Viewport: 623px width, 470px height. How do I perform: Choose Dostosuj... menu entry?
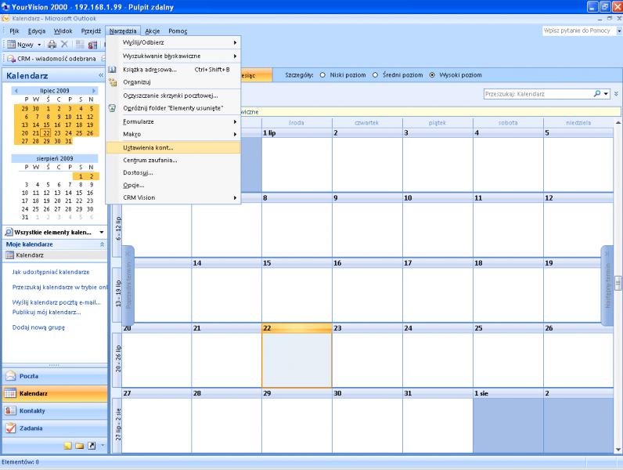(173, 172)
